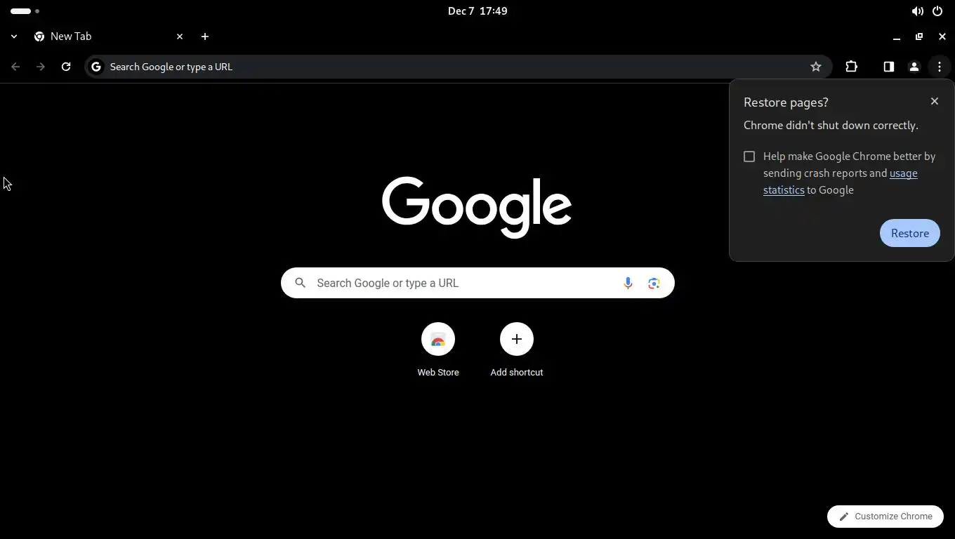Screen dimensions: 955x539
Task: Open the system volume indicator
Action: 917,11
